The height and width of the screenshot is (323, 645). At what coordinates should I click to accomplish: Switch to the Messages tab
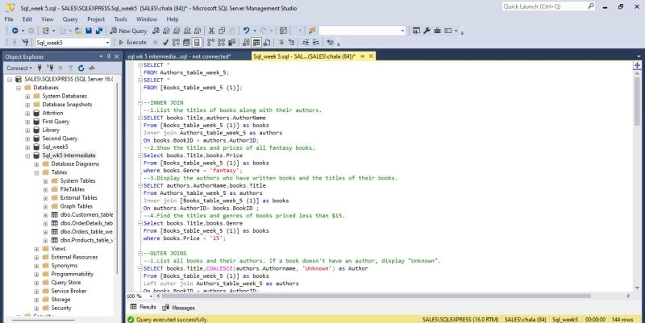point(178,308)
